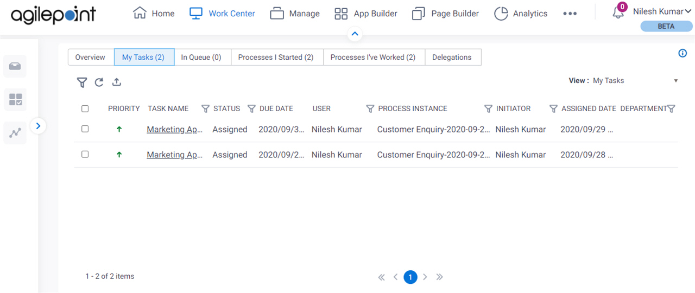This screenshot has width=695, height=293.
Task: Open Marketing Ap... task due 2020/09/3...
Action: [x=175, y=129]
